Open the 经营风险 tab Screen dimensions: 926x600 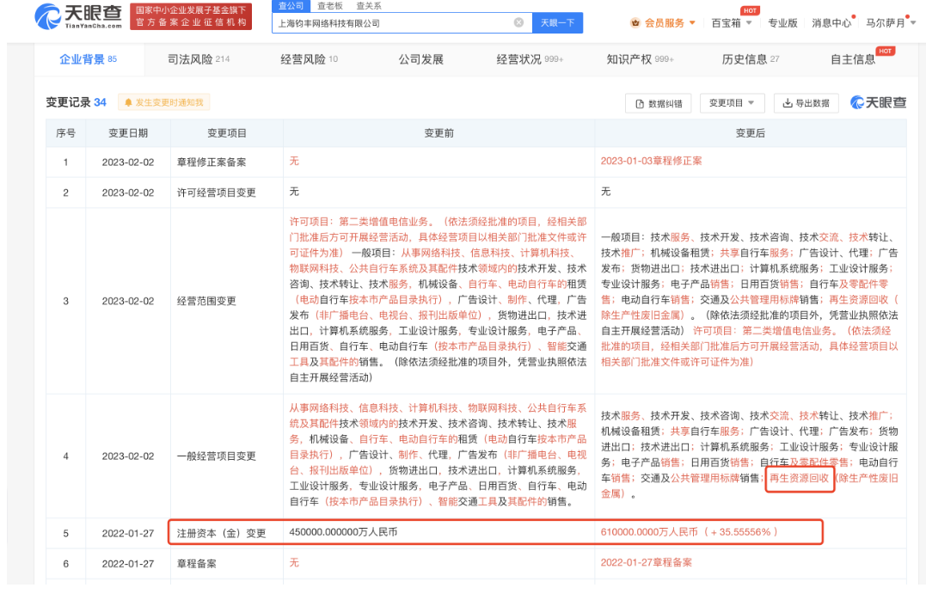click(x=309, y=59)
